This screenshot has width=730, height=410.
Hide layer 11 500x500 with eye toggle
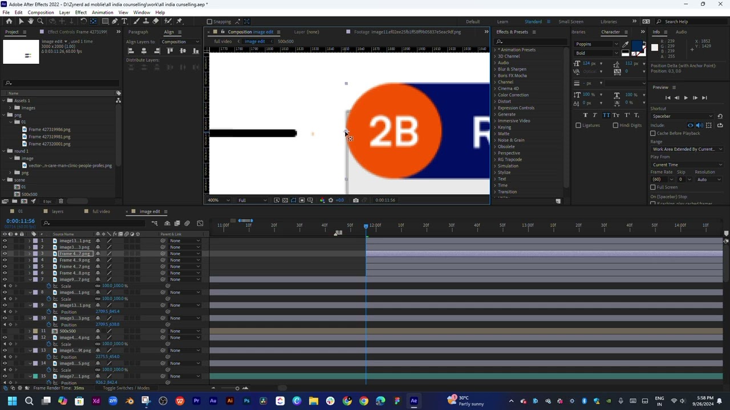click(x=5, y=331)
